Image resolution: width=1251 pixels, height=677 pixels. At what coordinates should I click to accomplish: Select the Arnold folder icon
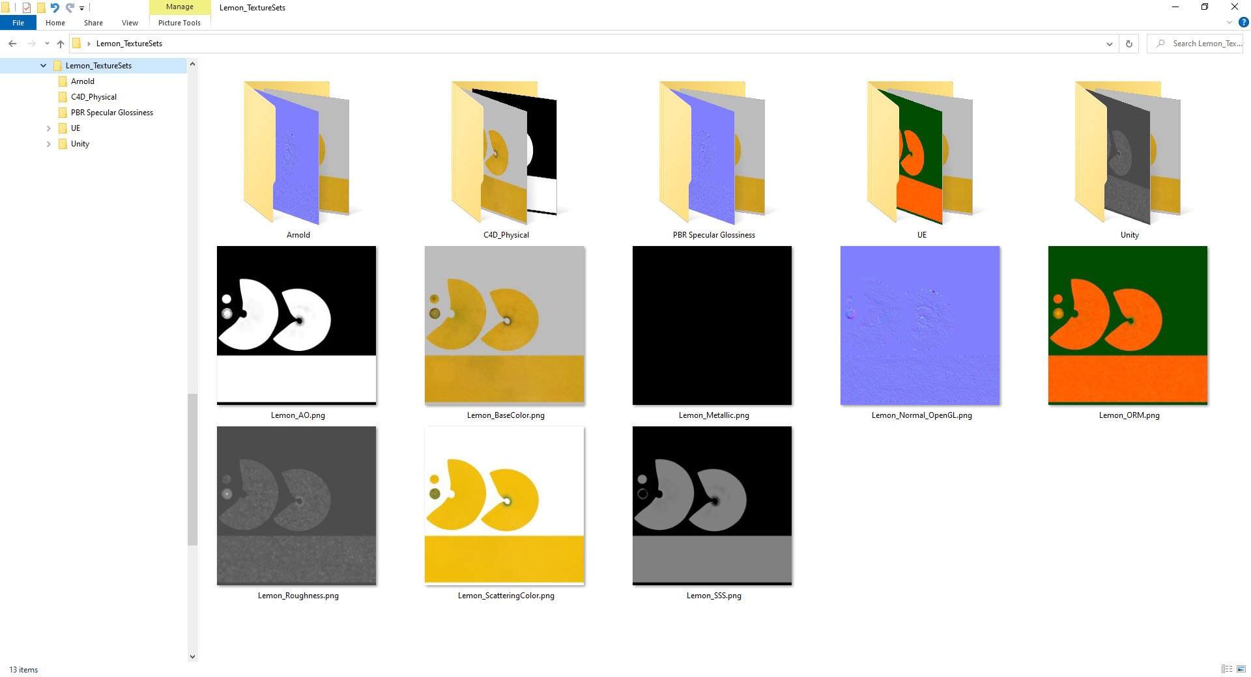(296, 153)
